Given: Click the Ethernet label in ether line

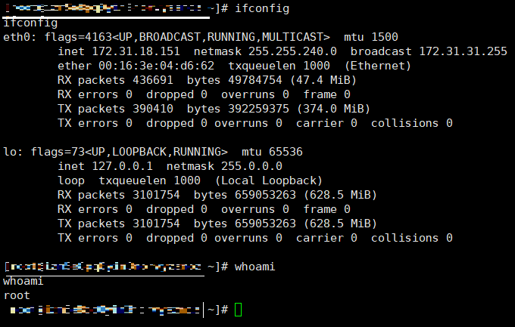Looking at the screenshot, I should coord(378,66).
